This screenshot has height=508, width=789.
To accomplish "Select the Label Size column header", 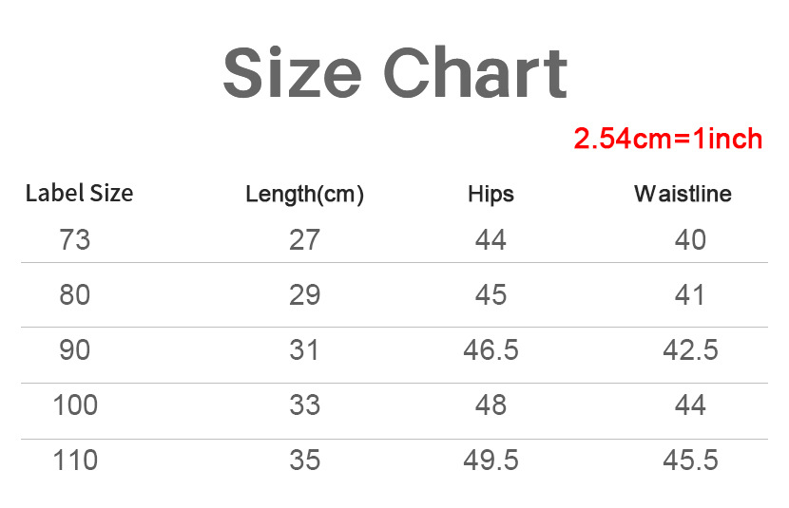I will (x=79, y=194).
